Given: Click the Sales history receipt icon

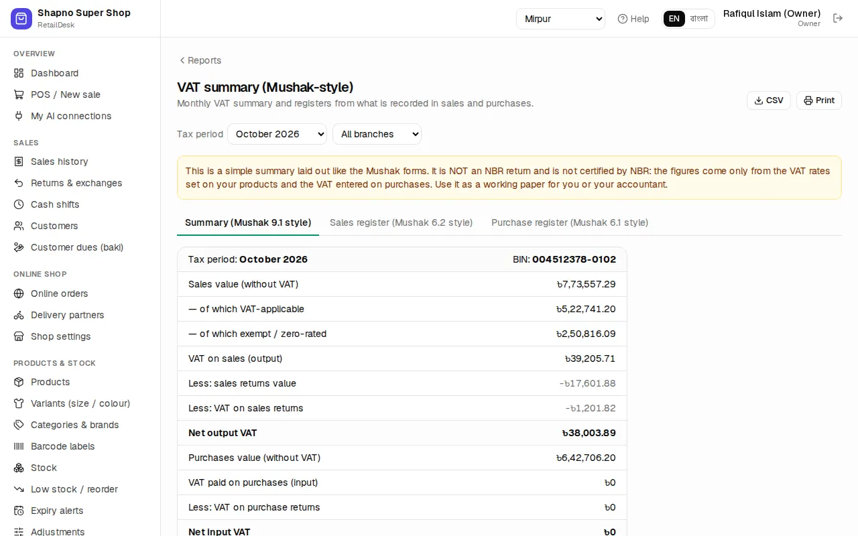Looking at the screenshot, I should point(19,161).
